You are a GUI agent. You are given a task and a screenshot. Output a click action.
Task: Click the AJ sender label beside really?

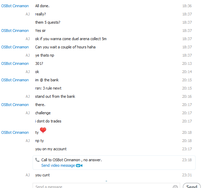pyautogui.click(x=28, y=14)
